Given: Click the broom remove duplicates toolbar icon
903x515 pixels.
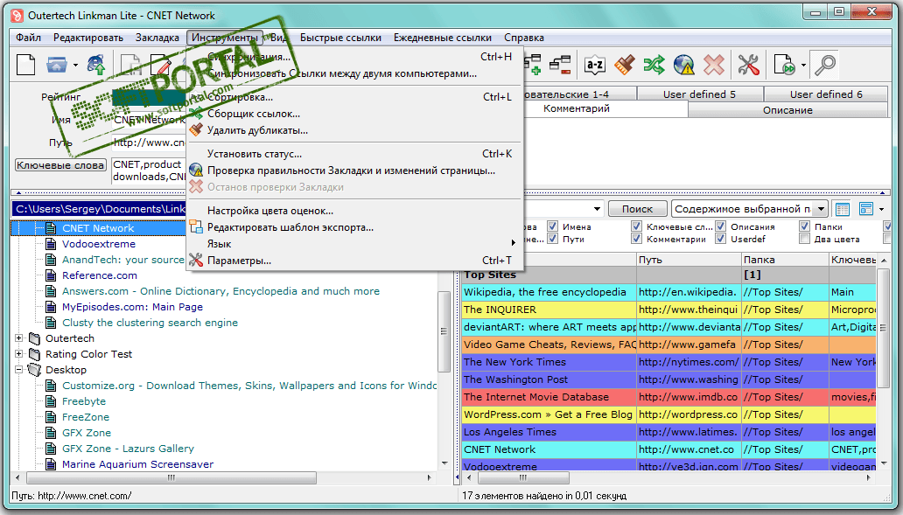Looking at the screenshot, I should click(624, 65).
